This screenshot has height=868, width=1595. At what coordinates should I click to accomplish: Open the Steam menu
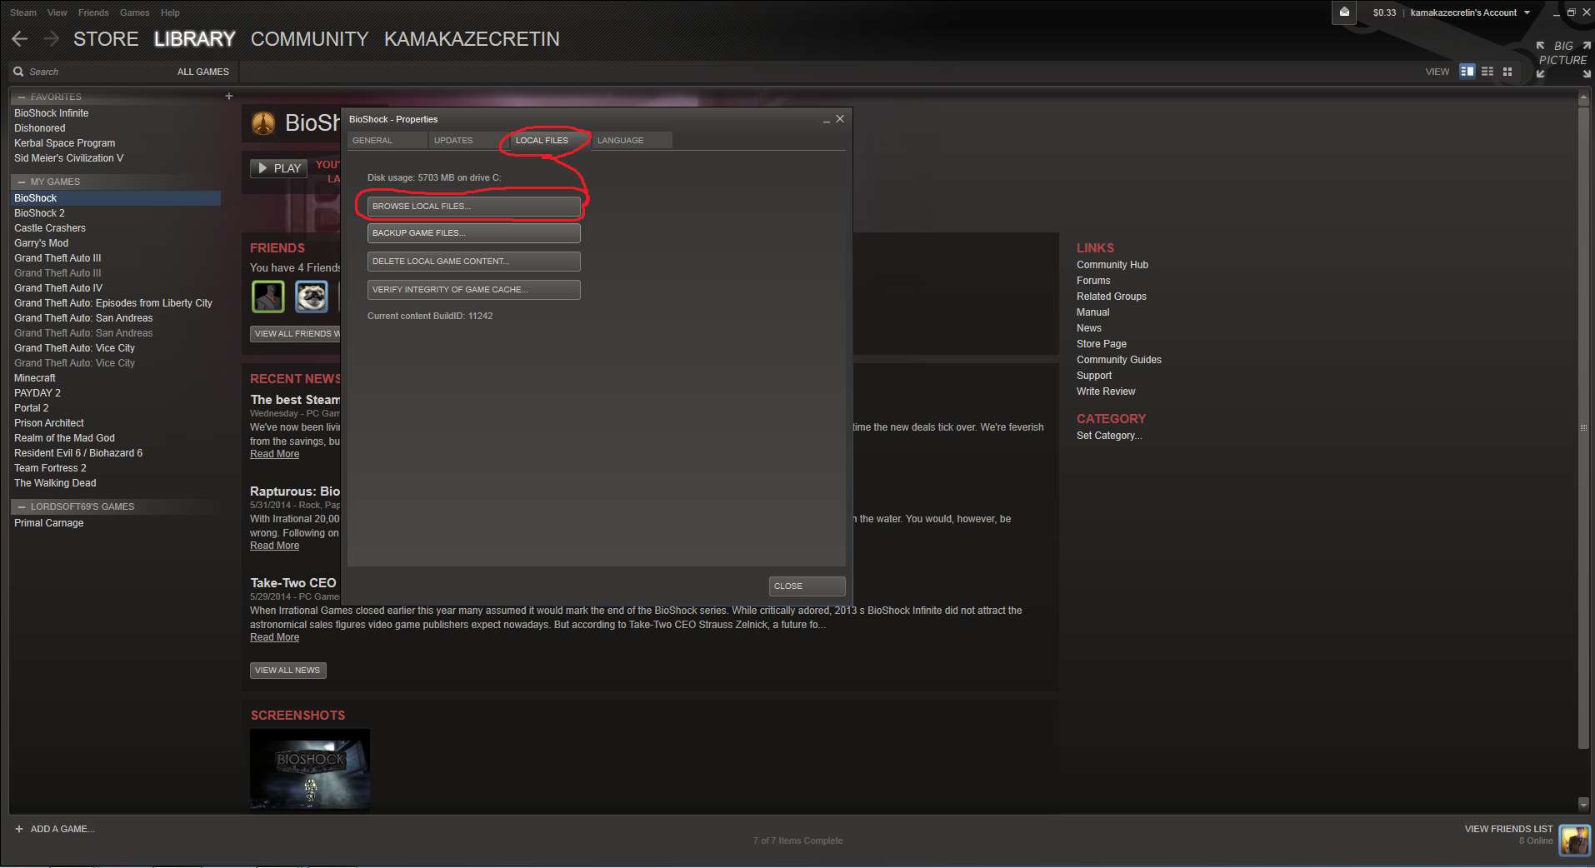pos(23,12)
